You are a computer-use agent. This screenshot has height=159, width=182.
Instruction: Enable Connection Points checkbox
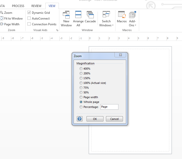(x=29, y=24)
